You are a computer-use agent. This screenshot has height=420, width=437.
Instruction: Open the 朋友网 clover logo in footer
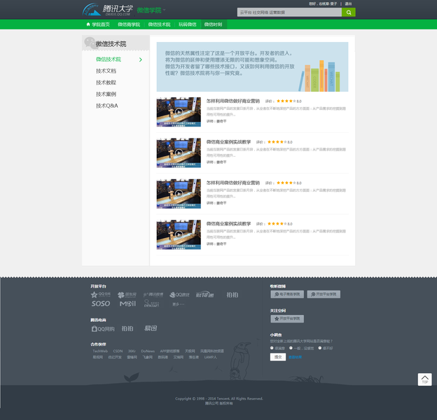127,295
